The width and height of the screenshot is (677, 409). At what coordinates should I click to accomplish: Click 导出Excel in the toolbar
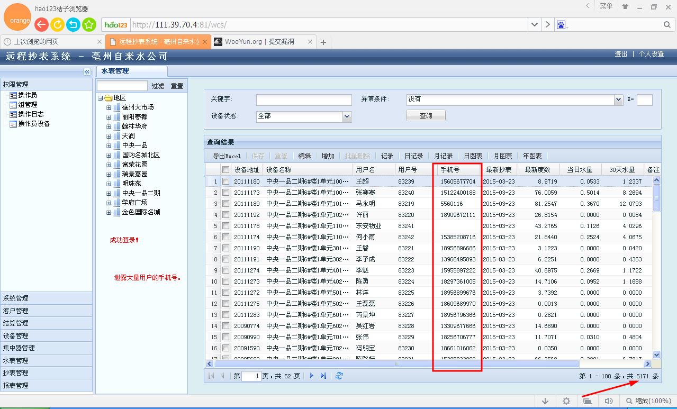[x=227, y=156]
